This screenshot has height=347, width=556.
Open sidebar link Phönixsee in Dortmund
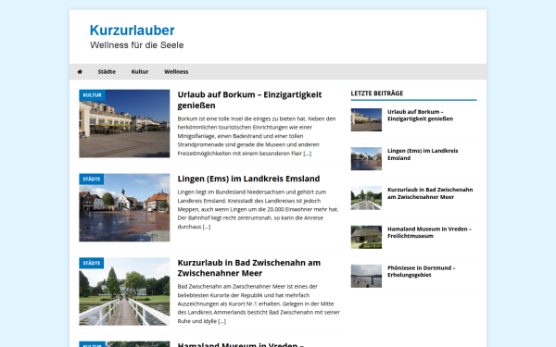(422, 271)
